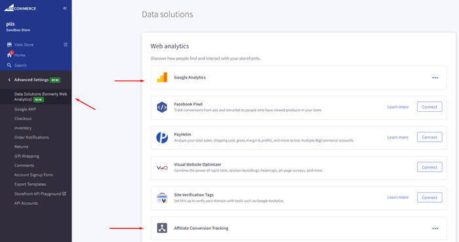The image size is (459, 242).
Task: Open the external link icon beside View Store
Action: (x=66, y=44)
